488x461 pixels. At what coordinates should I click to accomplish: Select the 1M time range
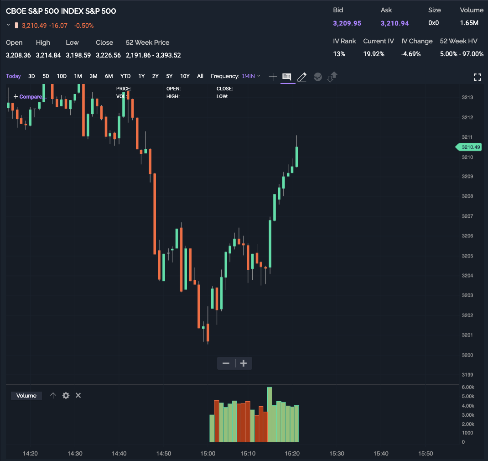coord(78,76)
